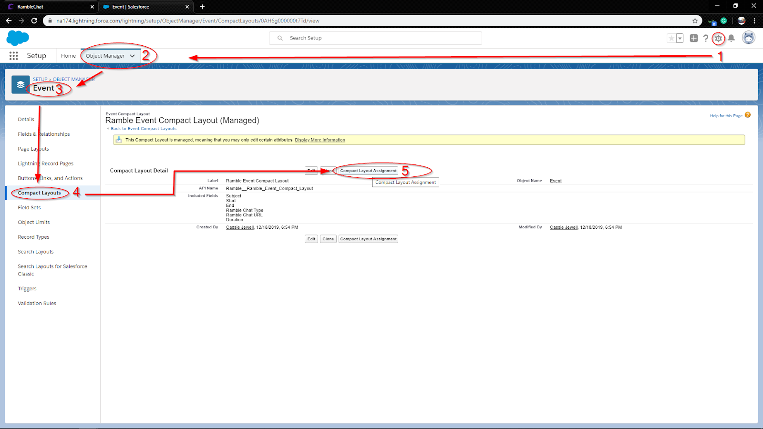The width and height of the screenshot is (763, 429).
Task: Click the Search Setup field
Action: pyautogui.click(x=375, y=38)
